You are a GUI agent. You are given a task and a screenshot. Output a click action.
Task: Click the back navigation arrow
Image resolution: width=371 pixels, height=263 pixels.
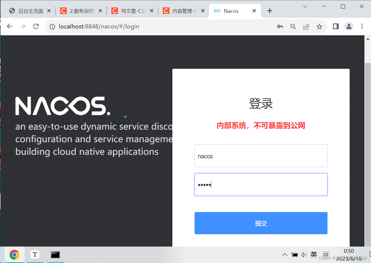click(10, 26)
